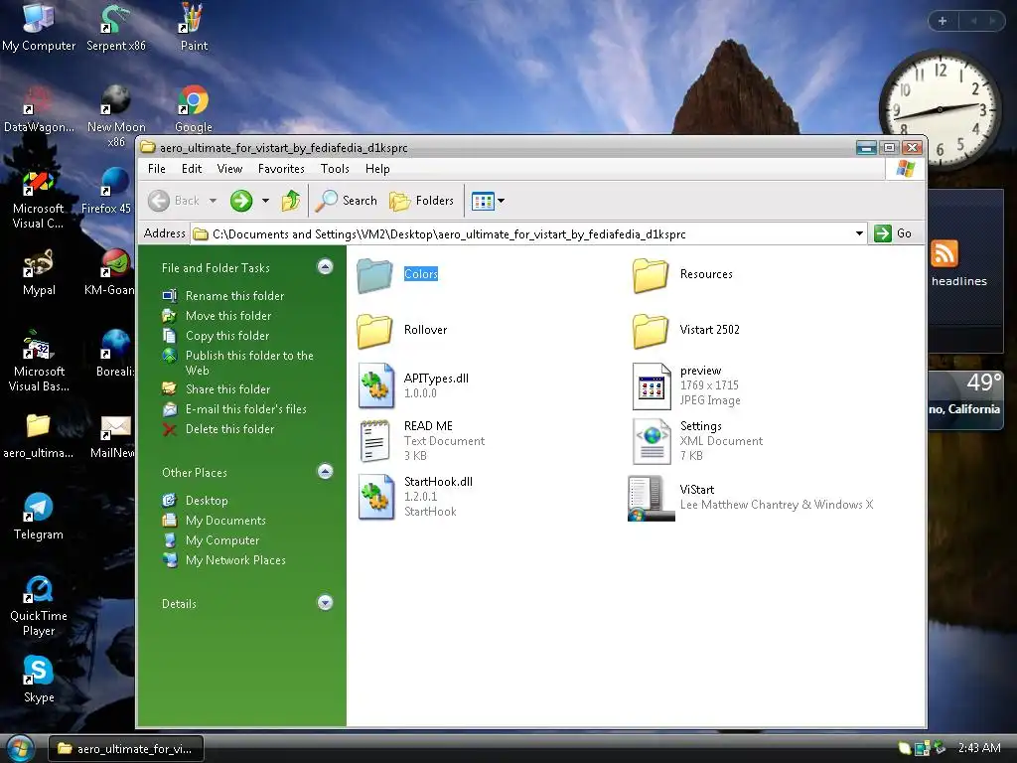Screen dimensions: 1017x763
Task: Click Share this folder
Action: [x=216, y=389]
